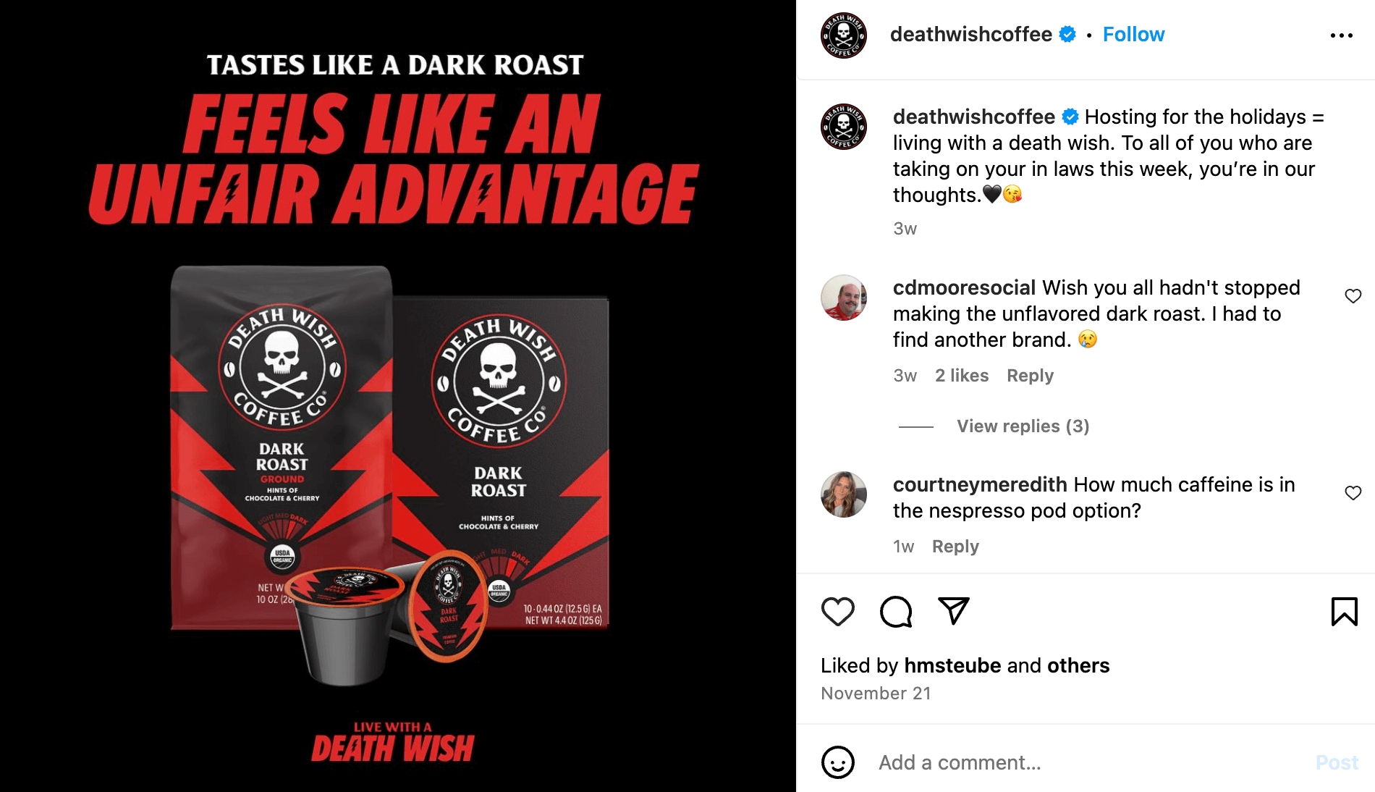View 2 likes on comment
Screen dimensions: 1375x792
[962, 376]
